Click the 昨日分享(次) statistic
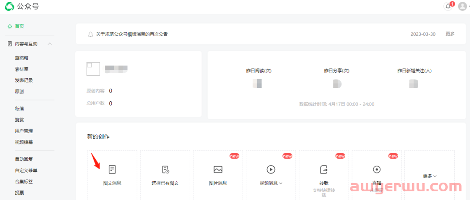This screenshot has width=470, height=200. click(x=337, y=71)
